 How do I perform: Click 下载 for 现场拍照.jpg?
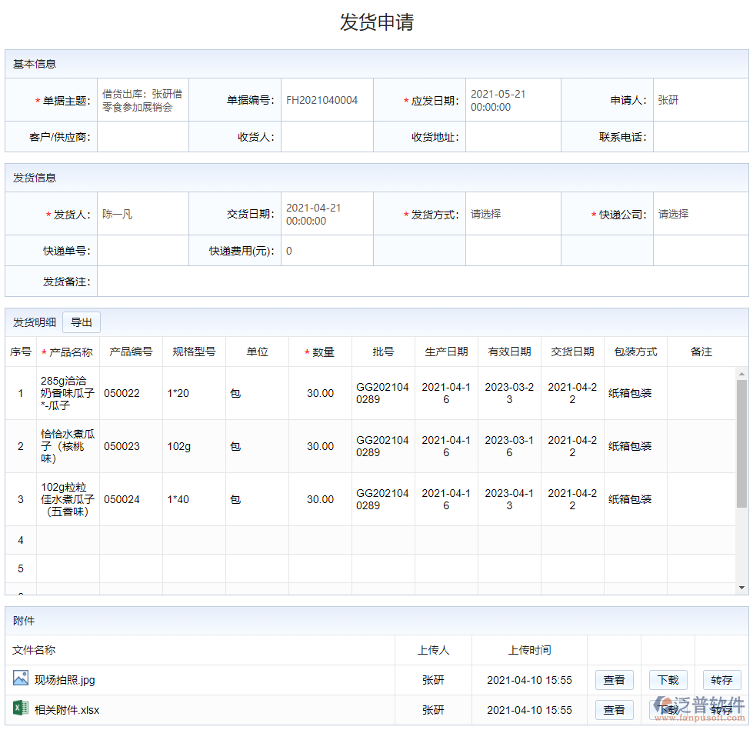(x=668, y=679)
